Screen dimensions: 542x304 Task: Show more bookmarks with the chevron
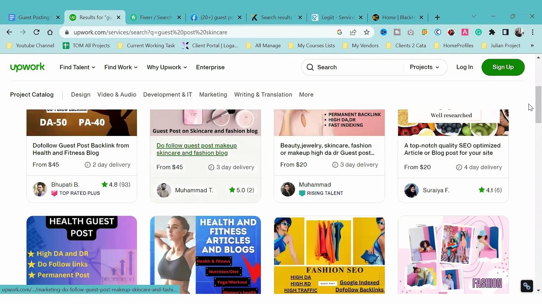(x=532, y=46)
